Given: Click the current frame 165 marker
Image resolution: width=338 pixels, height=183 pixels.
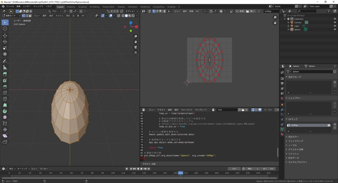Looking at the screenshot, I should (181, 173).
